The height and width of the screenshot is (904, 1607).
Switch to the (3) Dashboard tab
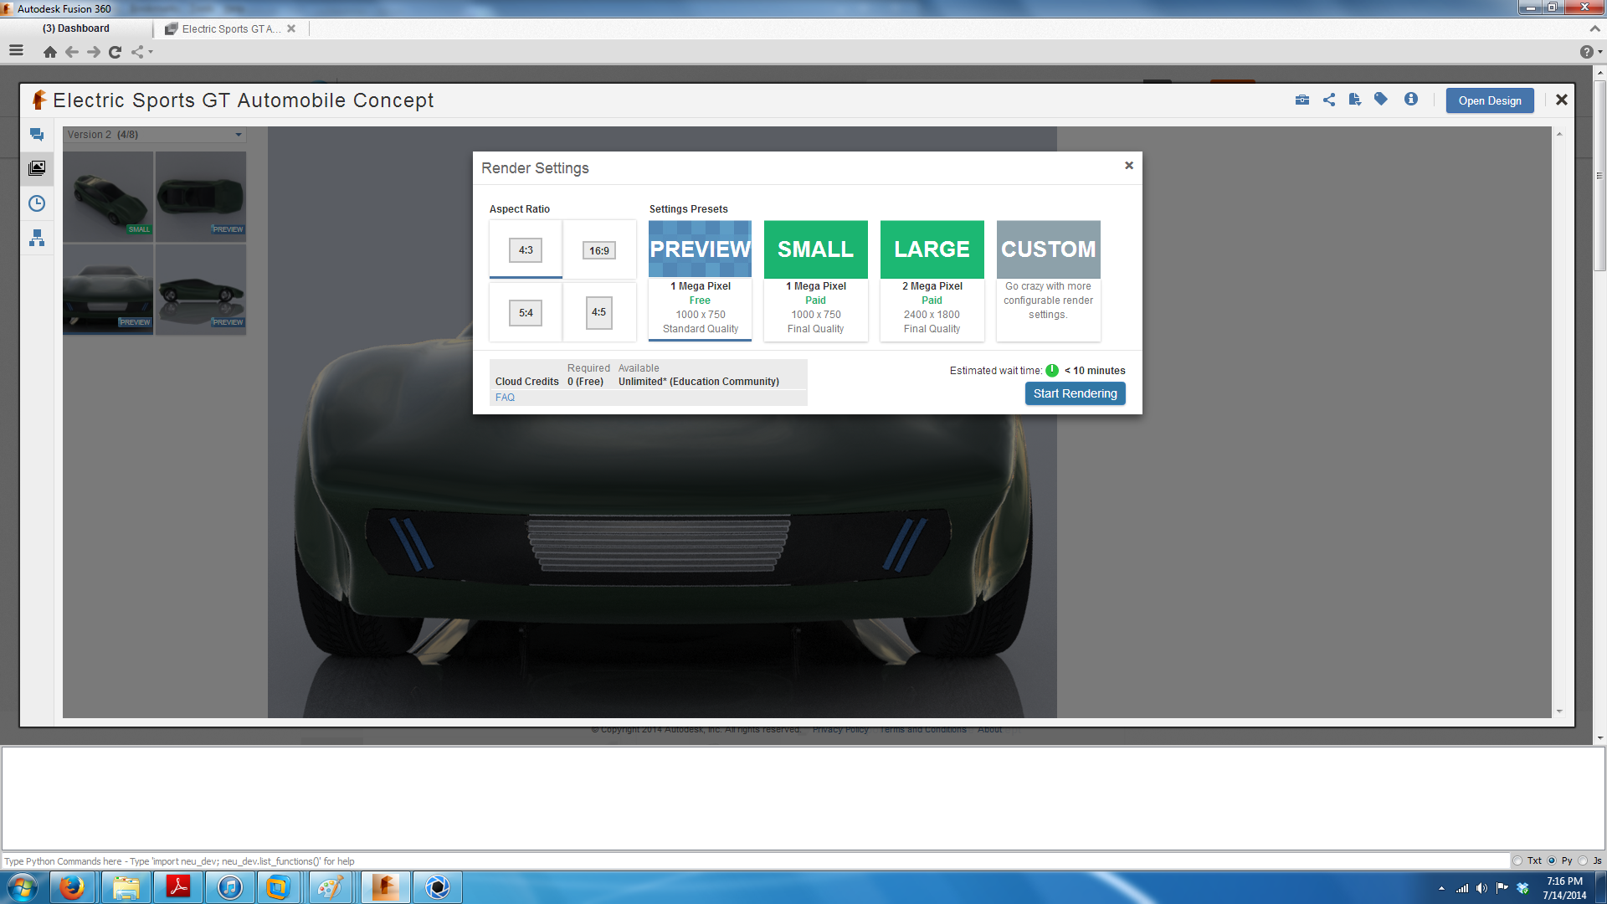tap(76, 28)
